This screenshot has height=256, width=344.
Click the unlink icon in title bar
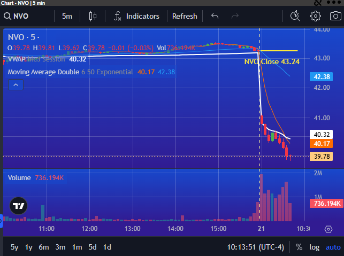(x=318, y=3)
